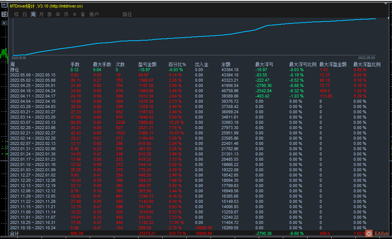Click the EAHub robot logo icon

click(x=368, y=233)
